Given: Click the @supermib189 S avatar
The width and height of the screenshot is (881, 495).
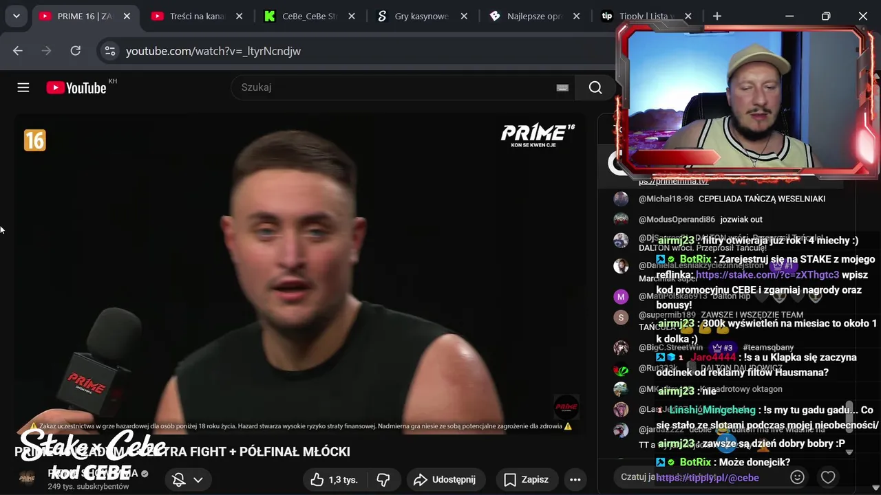Looking at the screenshot, I should [x=621, y=317].
